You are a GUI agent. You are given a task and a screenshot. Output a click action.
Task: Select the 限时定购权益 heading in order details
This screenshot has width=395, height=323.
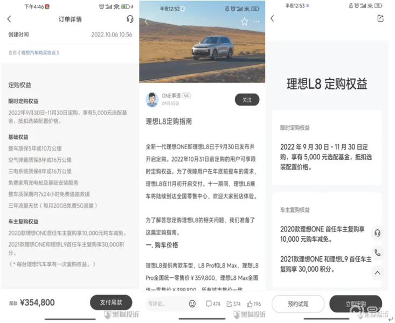23,101
